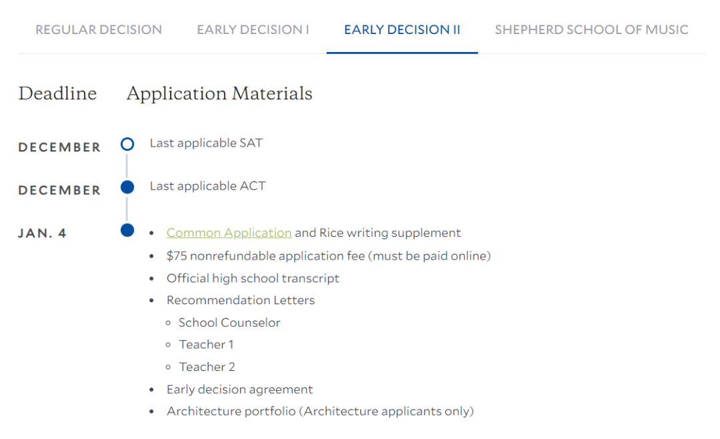Click the filled circle marker for Jan. 4
Viewport: 720px width, 439px height.
[127, 230]
